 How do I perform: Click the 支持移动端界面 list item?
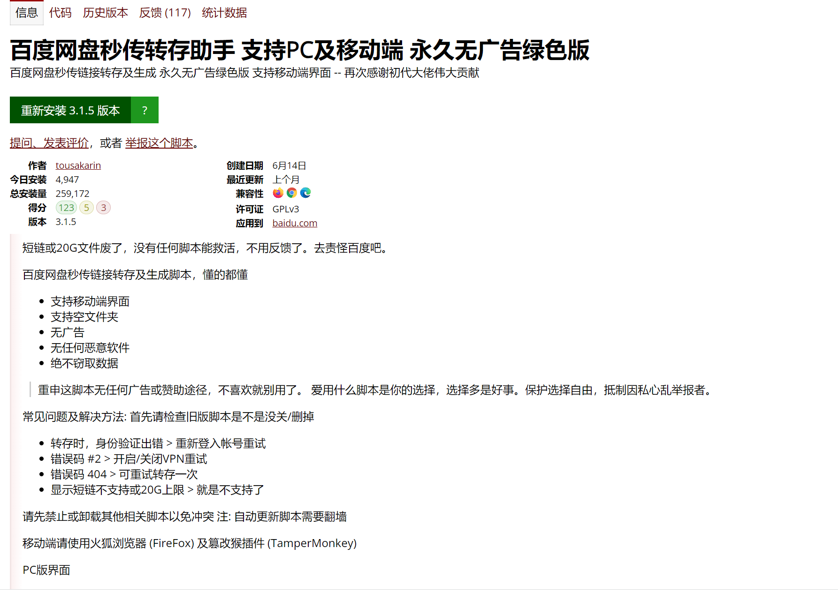90,301
